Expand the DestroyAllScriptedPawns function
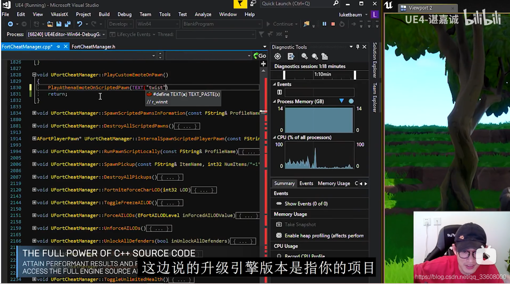The width and height of the screenshot is (510, 284). coord(34,126)
